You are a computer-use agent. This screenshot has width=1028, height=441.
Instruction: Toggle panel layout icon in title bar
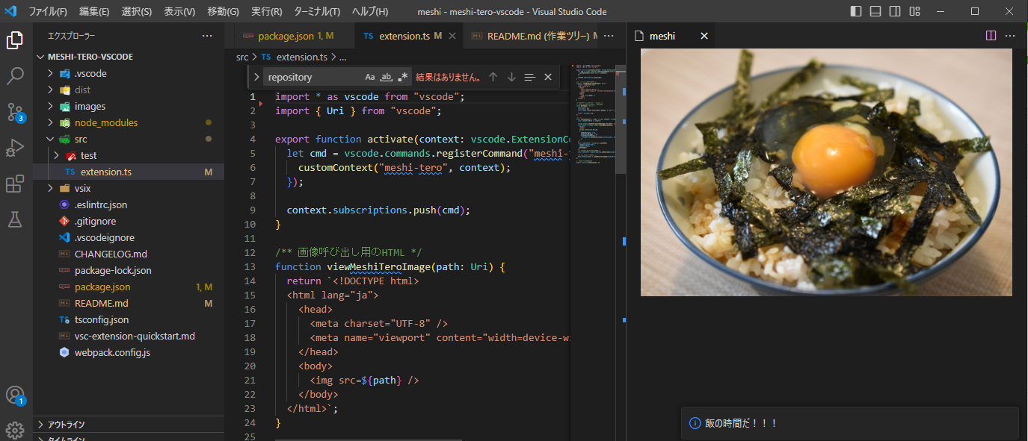875,11
